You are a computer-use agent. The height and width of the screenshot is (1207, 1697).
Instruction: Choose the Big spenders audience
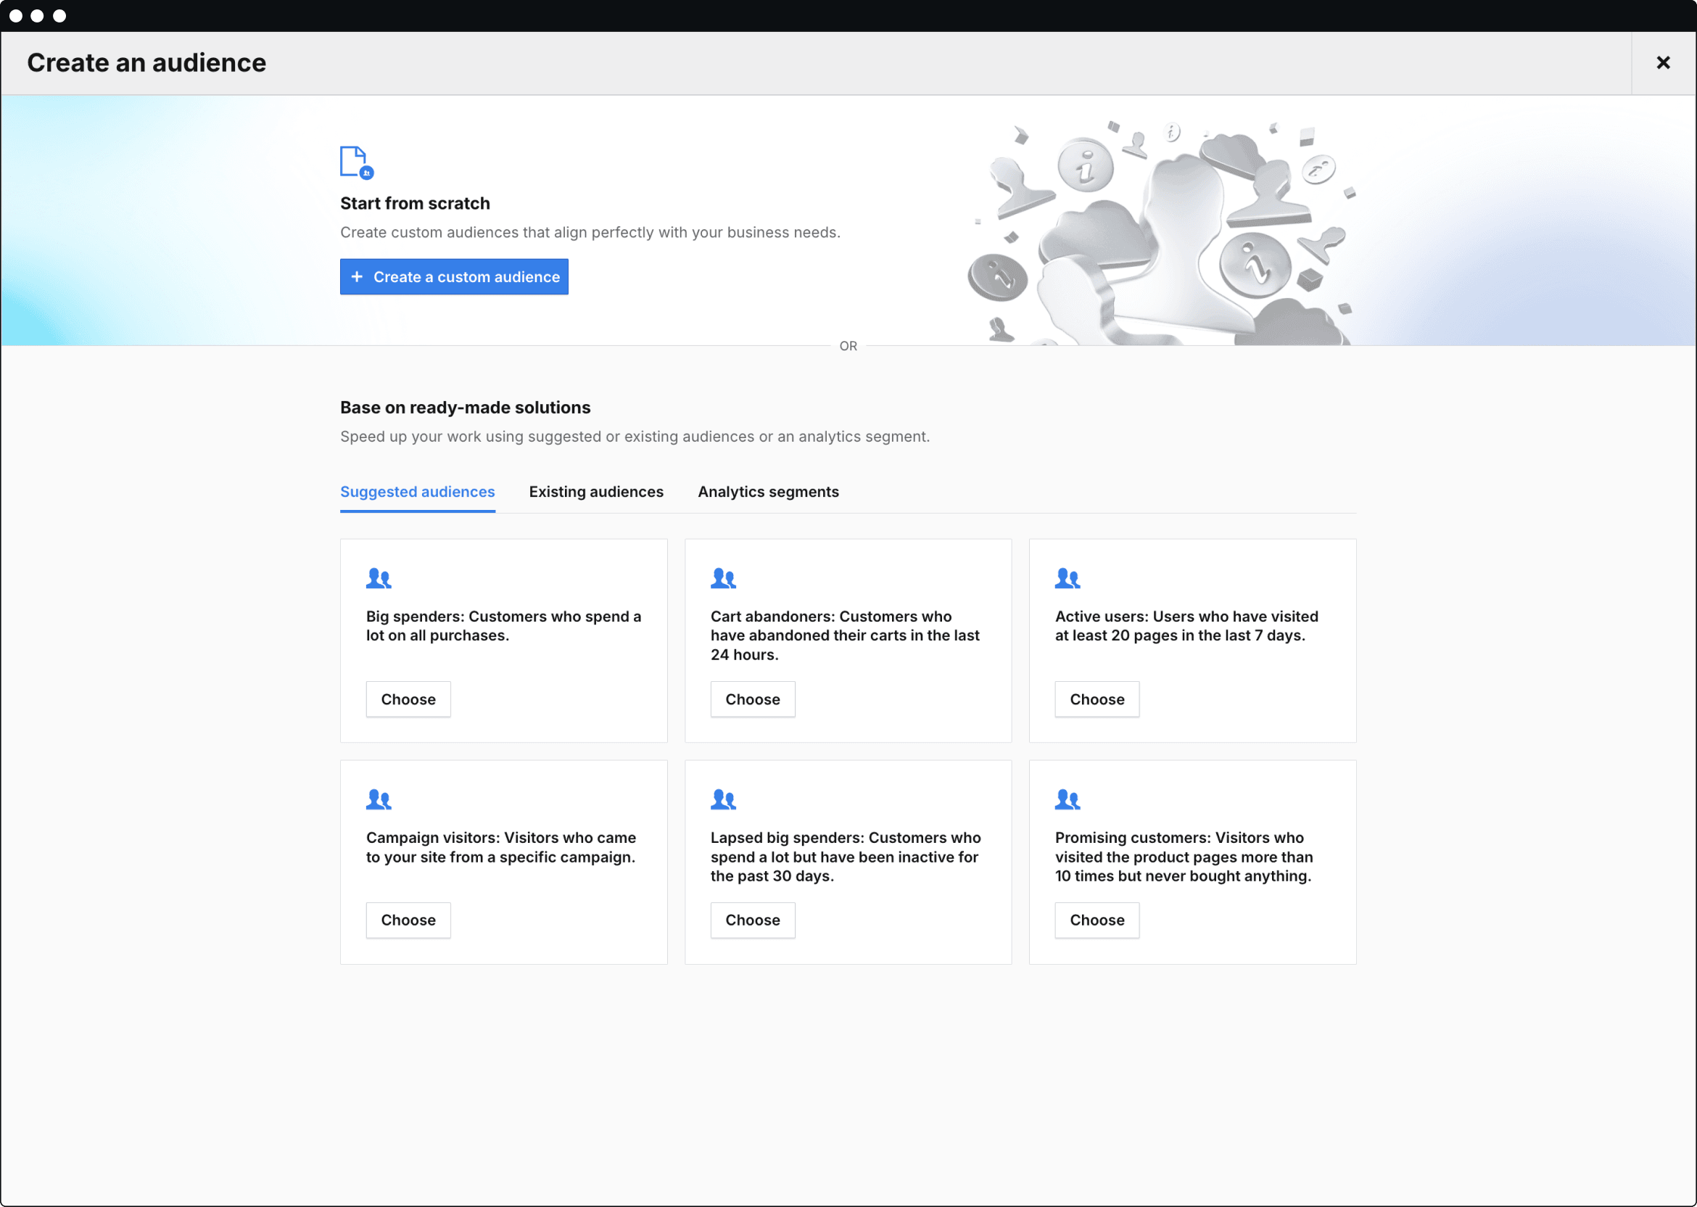(408, 698)
